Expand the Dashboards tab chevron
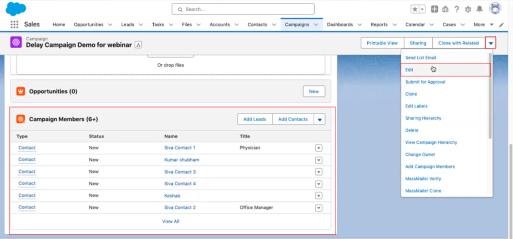This screenshot has width=513, height=239. coord(360,24)
